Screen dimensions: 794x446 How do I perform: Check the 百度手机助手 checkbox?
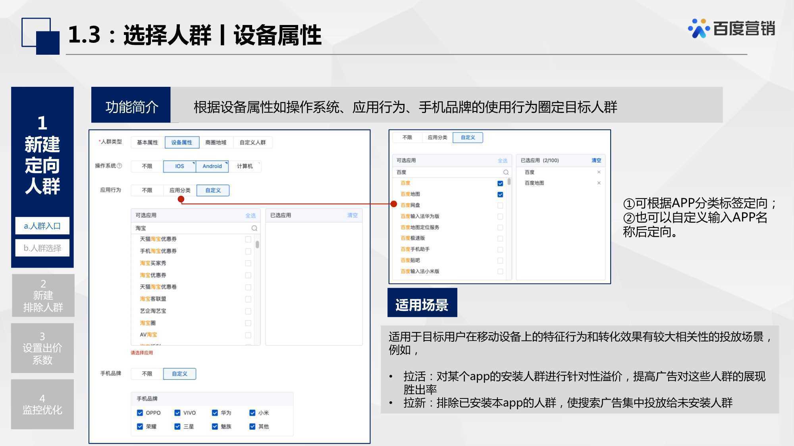pos(500,250)
